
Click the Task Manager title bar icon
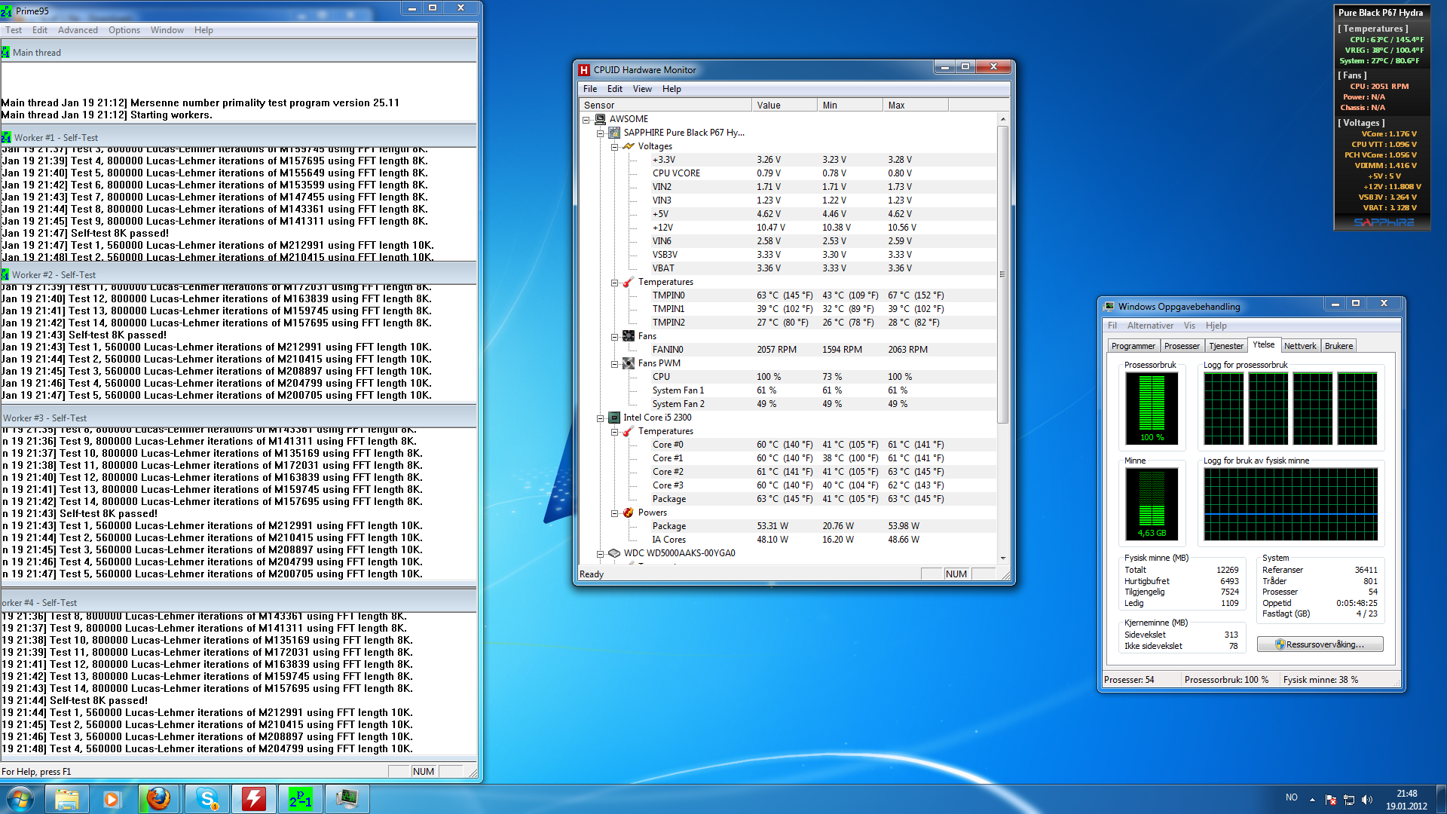1109,307
